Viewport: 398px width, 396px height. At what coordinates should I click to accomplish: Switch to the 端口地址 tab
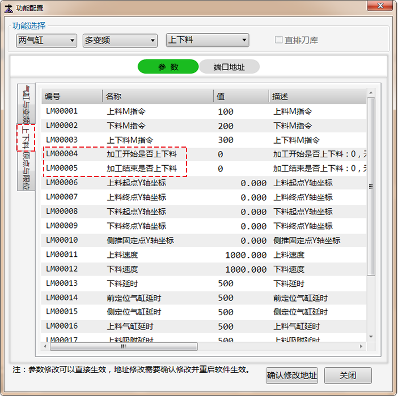coord(229,67)
